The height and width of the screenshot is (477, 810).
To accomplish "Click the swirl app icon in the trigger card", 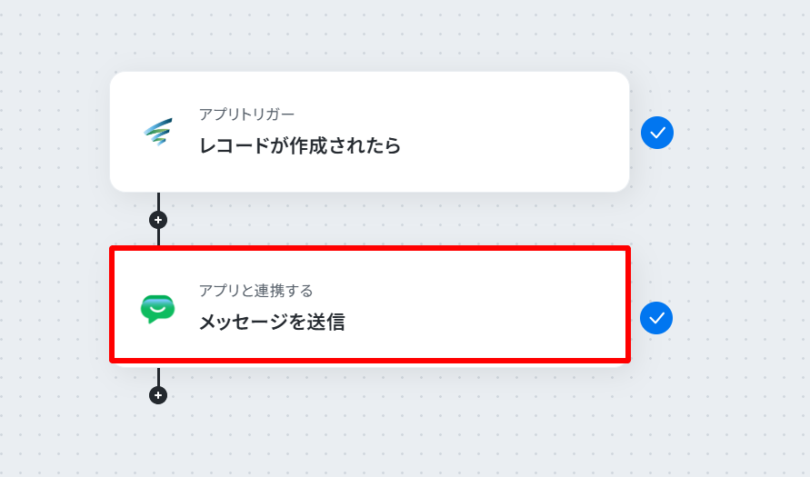I will coord(158,132).
